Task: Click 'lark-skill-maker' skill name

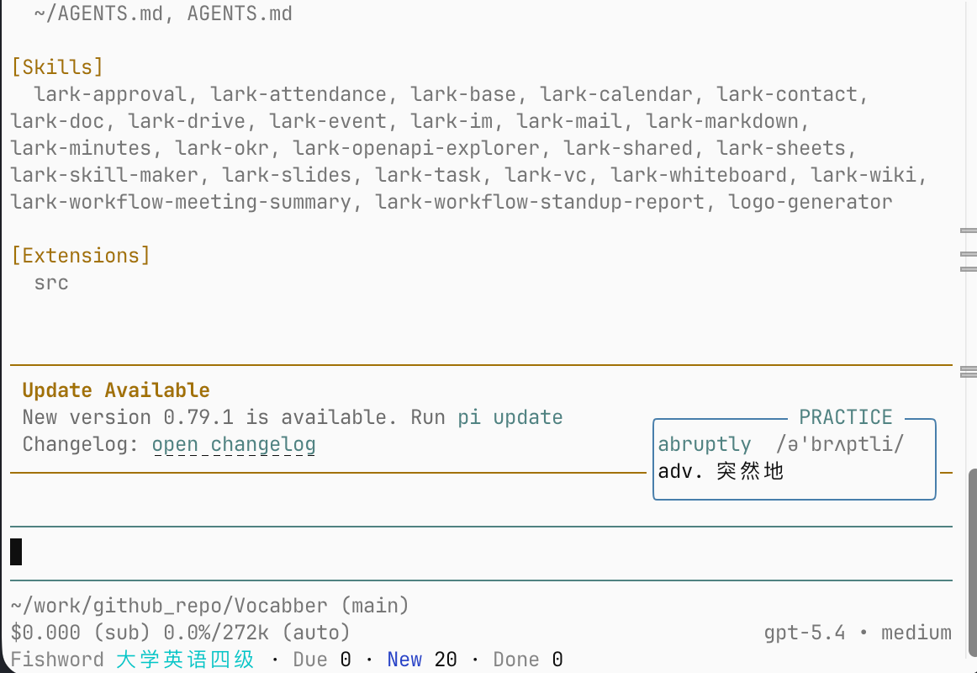Action: click(104, 175)
